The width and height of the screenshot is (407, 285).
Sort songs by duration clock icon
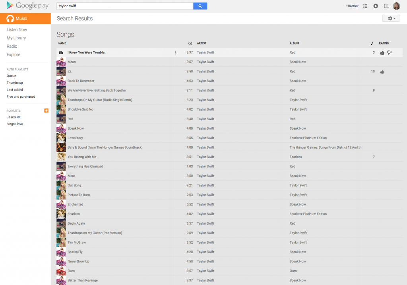tap(190, 43)
